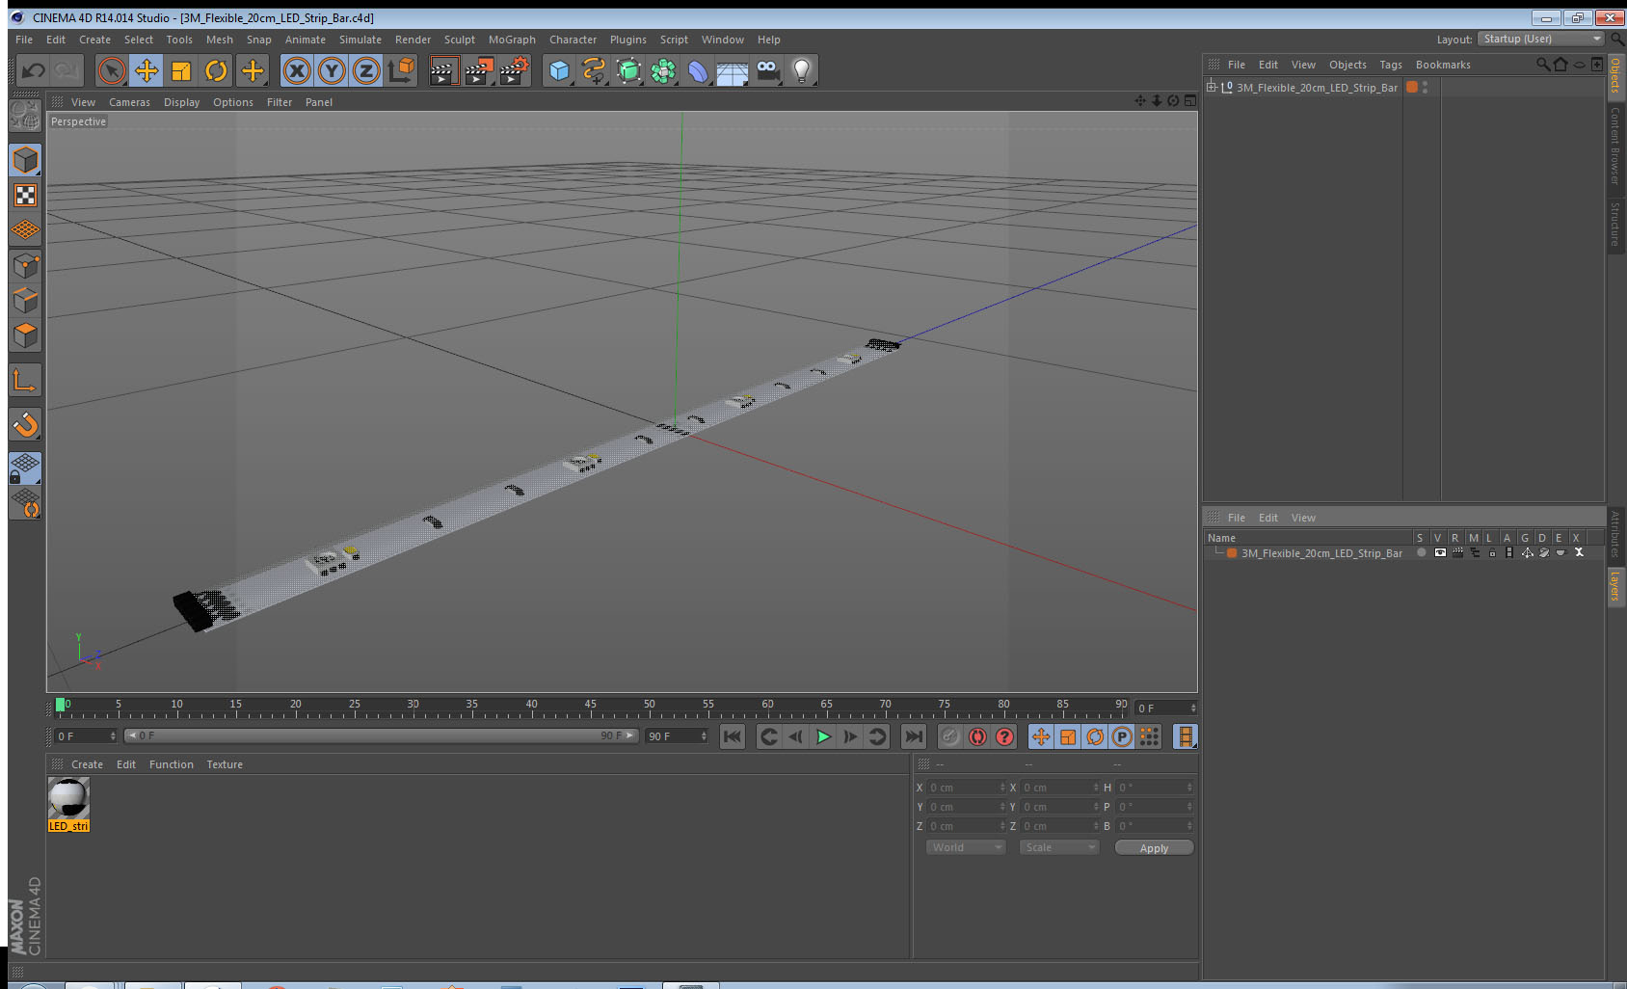Screen dimensions: 1627x989
Task: Expand the 3M_Flexible_20cm_LED_Strip_Bar object tree
Action: coord(1212,87)
